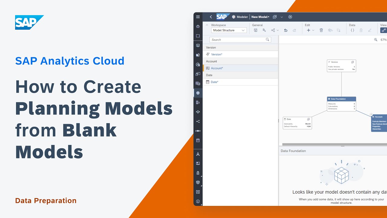This screenshot has width=387, height=218.
Task: Expand the New Model header dropdown
Action: click(282, 17)
